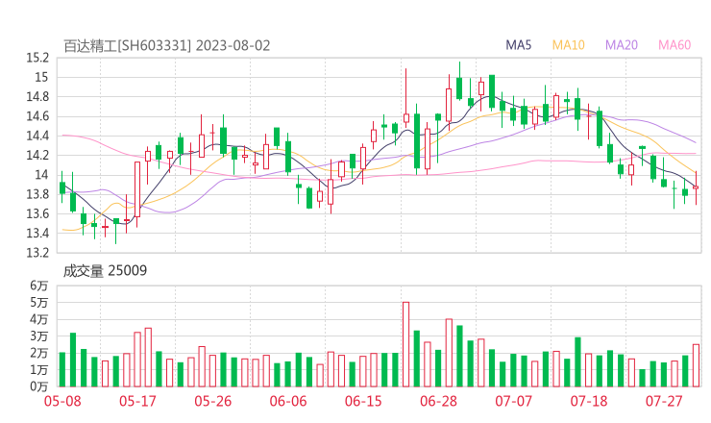The image size is (711, 423).
Task: Click the 07-27 date axis label
Action: [664, 401]
